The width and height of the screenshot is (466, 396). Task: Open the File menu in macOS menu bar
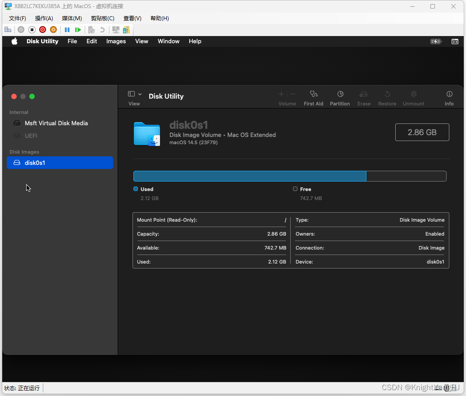72,41
